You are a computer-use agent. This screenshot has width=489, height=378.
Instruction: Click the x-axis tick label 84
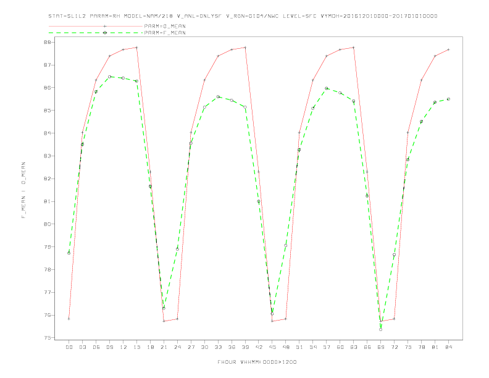pos(449,347)
